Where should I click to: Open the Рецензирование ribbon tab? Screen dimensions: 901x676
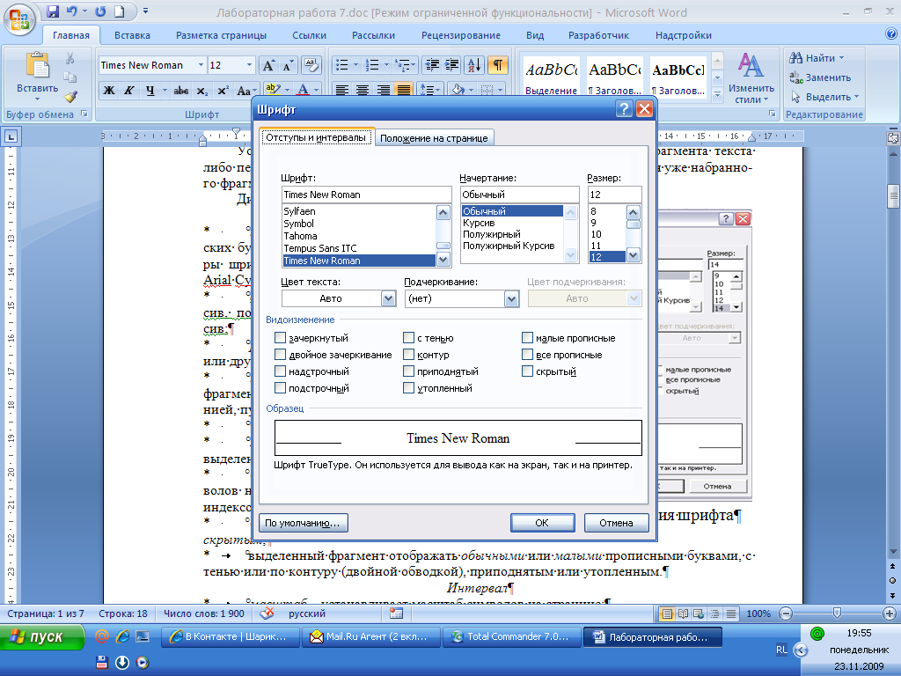pyautogui.click(x=461, y=35)
